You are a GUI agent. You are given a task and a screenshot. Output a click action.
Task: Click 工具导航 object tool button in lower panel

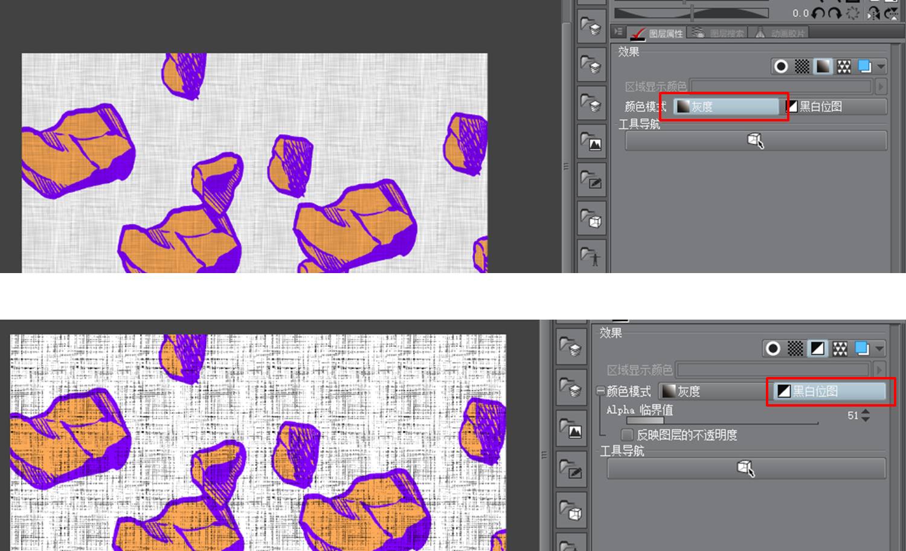[x=746, y=469]
